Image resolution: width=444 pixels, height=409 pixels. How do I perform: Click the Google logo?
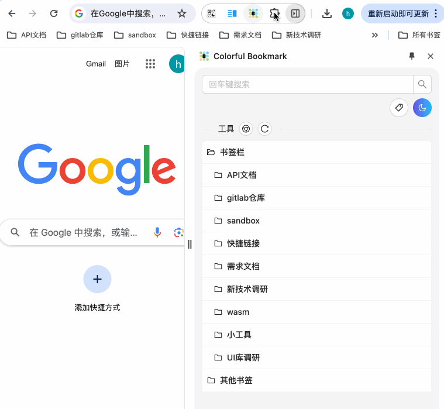click(x=97, y=169)
